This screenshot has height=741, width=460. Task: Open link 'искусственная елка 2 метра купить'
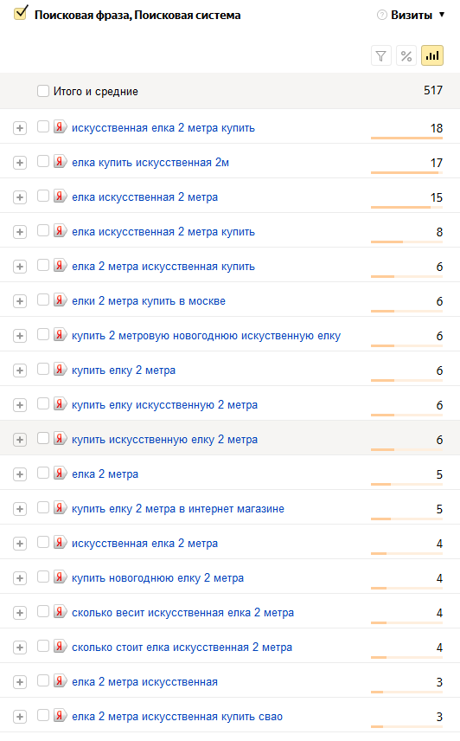pyautogui.click(x=163, y=127)
